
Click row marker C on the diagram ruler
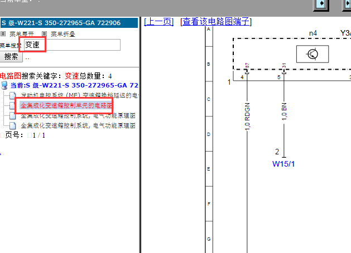[209, 99]
